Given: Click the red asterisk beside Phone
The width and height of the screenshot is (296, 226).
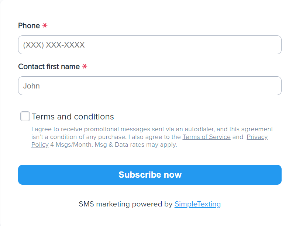Looking at the screenshot, I should 45,26.
